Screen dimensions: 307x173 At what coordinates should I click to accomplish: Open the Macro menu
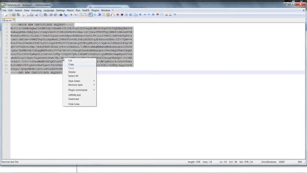tap(71, 11)
